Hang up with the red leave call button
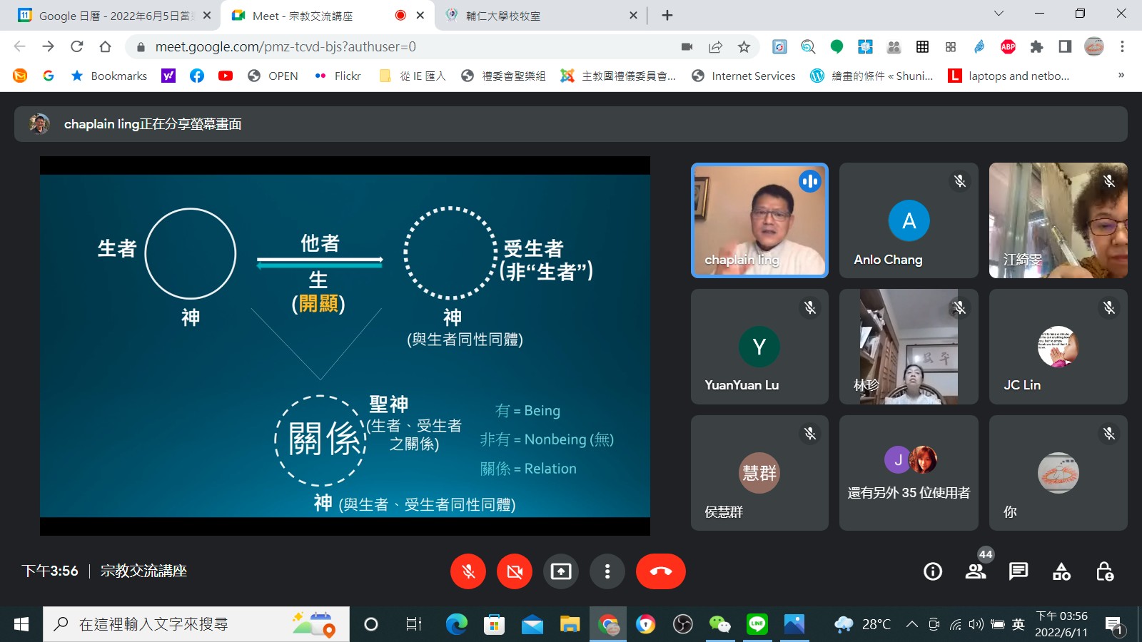Image resolution: width=1142 pixels, height=642 pixels. 660,571
